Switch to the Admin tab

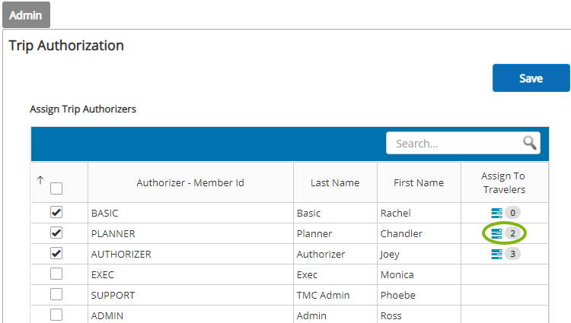26,15
